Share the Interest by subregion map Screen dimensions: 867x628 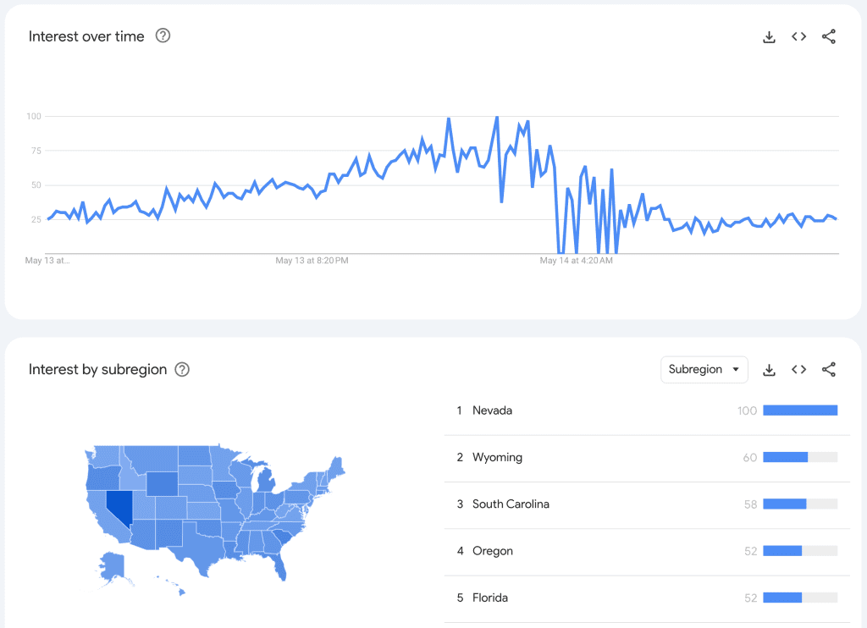click(829, 370)
